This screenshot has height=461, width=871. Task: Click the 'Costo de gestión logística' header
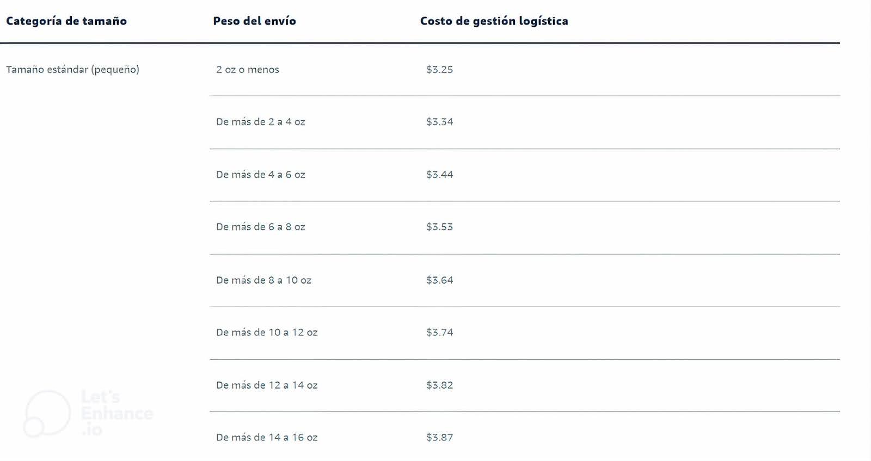point(494,21)
